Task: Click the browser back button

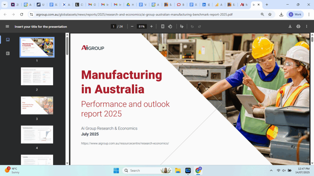Action: pyautogui.click(x=5, y=14)
